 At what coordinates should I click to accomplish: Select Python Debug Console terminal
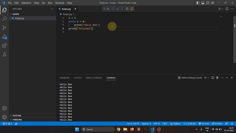coord(190,78)
